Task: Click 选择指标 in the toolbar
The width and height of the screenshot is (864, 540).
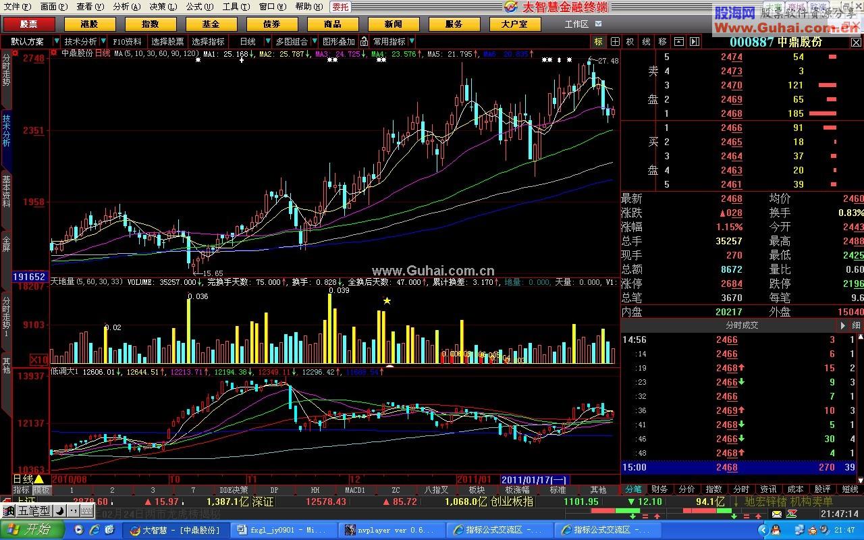Action: (x=208, y=41)
